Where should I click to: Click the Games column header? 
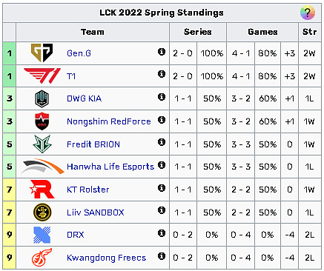point(262,32)
